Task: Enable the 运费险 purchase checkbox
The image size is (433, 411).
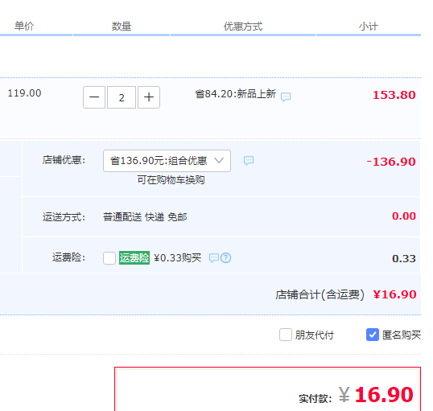Action: (109, 258)
